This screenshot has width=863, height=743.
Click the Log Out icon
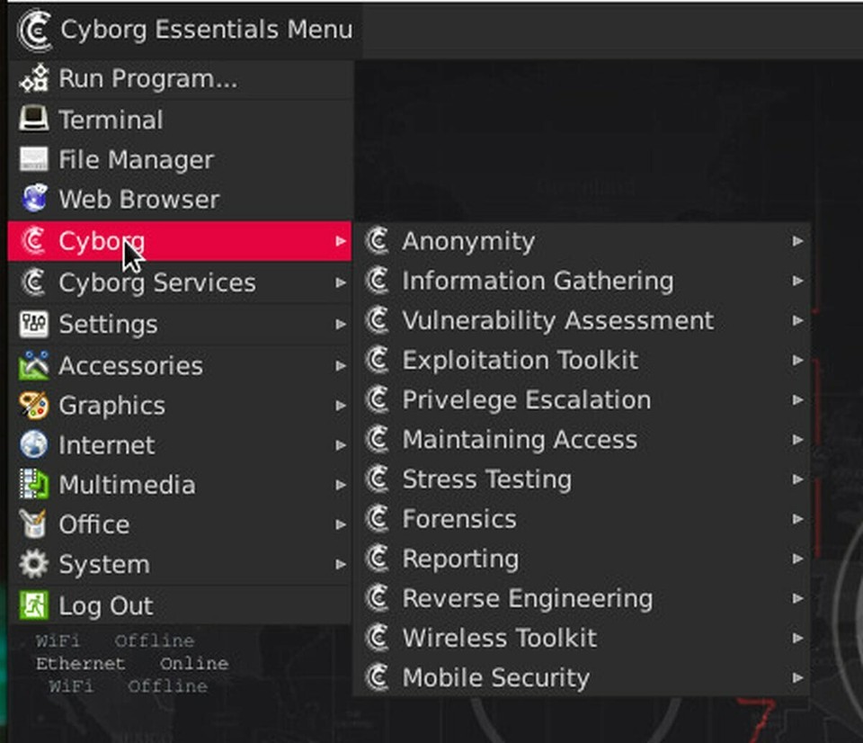pos(31,604)
